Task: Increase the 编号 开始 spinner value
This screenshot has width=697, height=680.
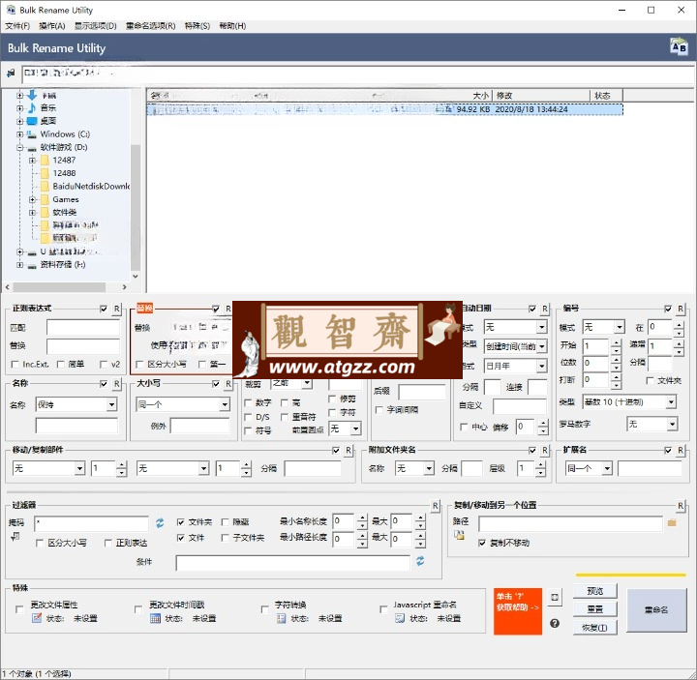Action: click(616, 342)
